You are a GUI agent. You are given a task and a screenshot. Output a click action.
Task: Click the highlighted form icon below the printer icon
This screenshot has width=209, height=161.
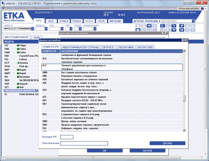[x=138, y=30]
